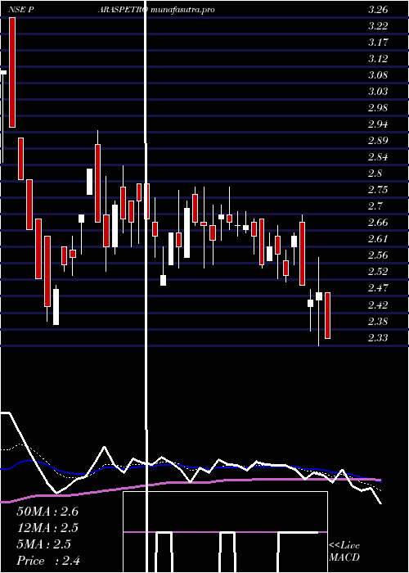Click the 2.33 price axis label
Screen dimensions: 409x573
pos(378,337)
